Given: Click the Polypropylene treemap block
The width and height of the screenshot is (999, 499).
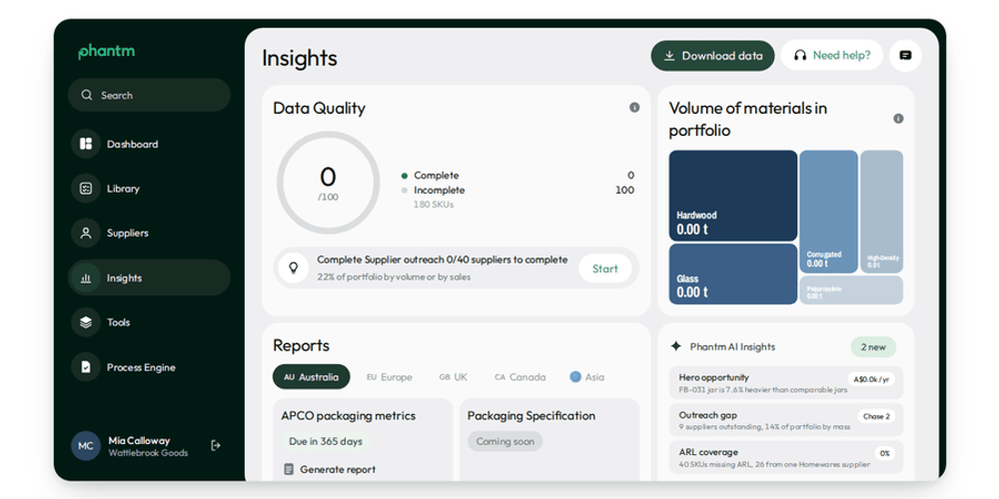Looking at the screenshot, I should pos(851,290).
